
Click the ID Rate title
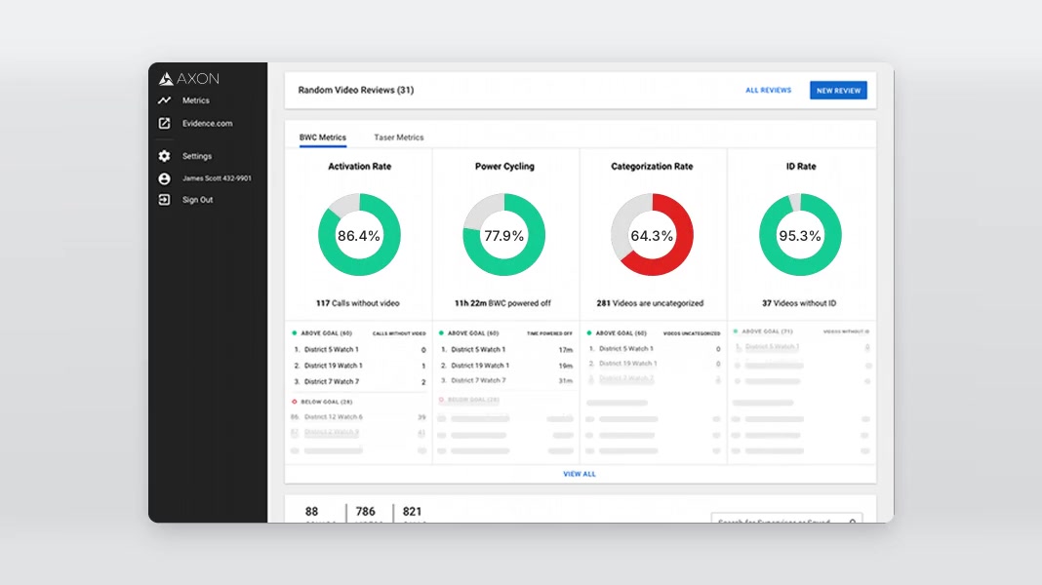801,167
